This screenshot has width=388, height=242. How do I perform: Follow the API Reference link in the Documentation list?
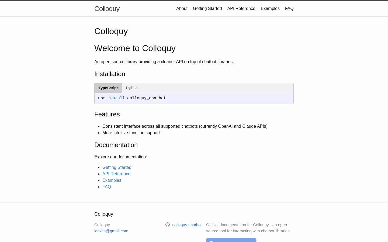click(116, 174)
